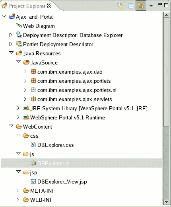The image size is (171, 207).
Task: Expand the JRE System Library node
Action: (17, 108)
